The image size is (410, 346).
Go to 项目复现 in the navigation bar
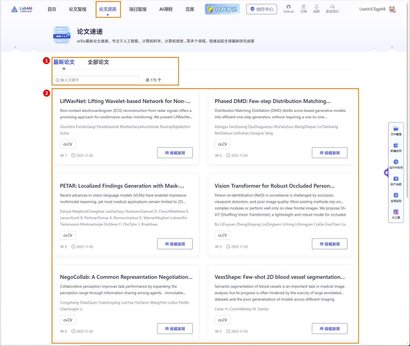tap(138, 9)
